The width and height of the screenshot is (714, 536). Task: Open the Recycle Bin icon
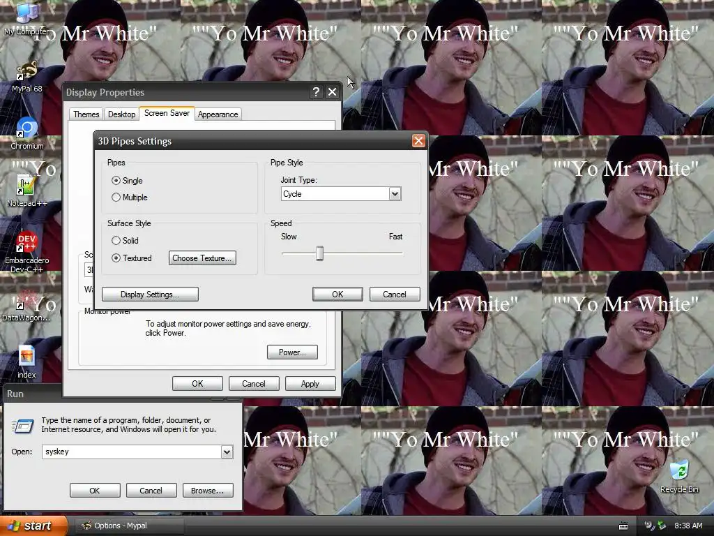pos(679,477)
